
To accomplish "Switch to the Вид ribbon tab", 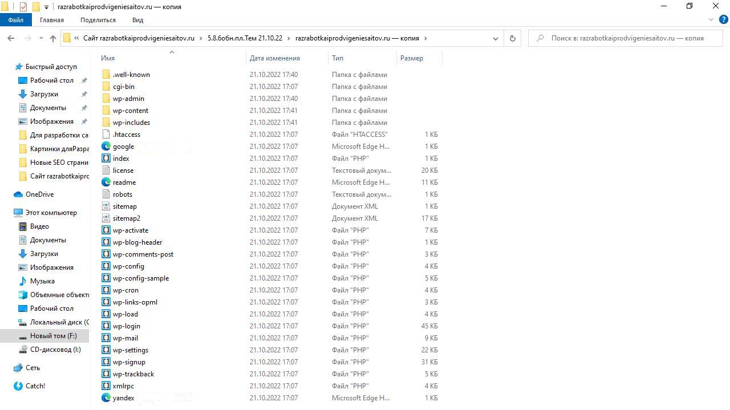I will coord(137,20).
